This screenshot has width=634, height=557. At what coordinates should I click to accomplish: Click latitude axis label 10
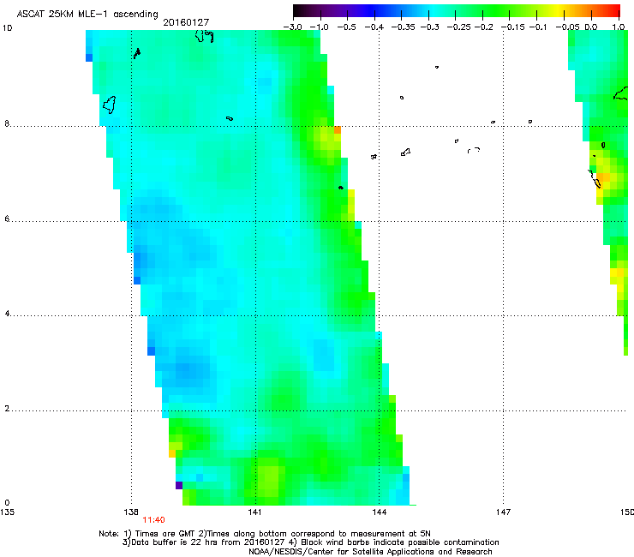point(8,28)
